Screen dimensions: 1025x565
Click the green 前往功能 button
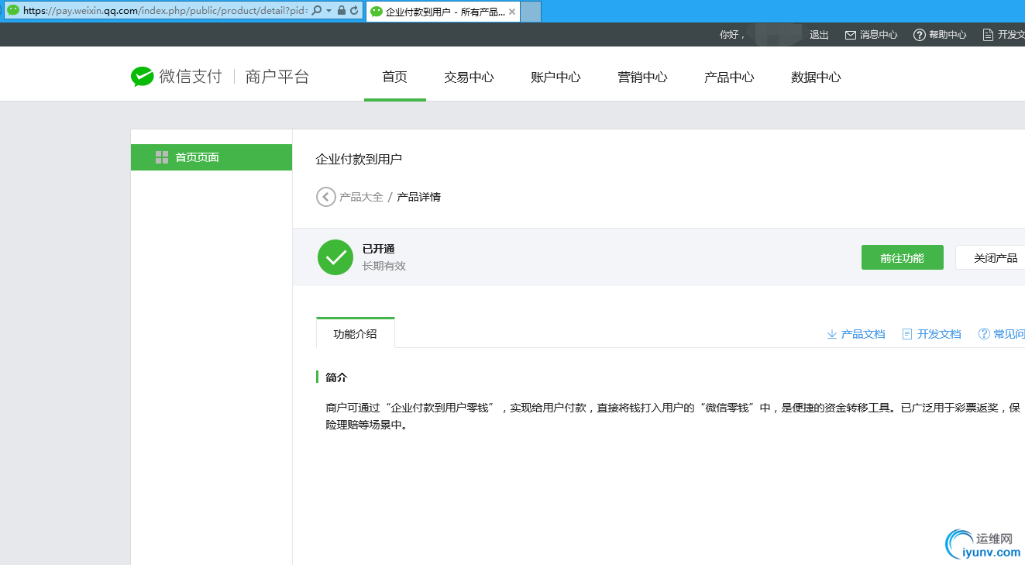[903, 257]
